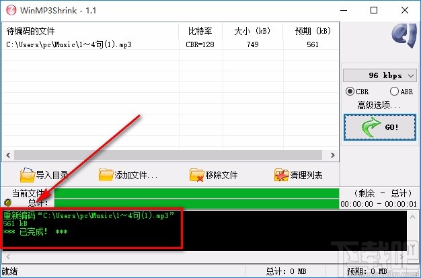Click the application logo at top right

click(404, 36)
